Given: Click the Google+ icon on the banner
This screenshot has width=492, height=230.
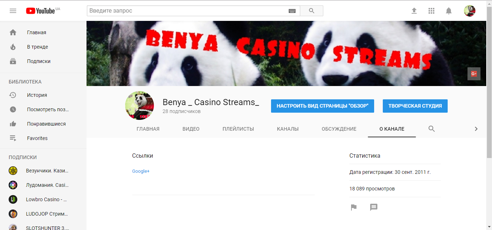Looking at the screenshot, I should (x=474, y=74).
